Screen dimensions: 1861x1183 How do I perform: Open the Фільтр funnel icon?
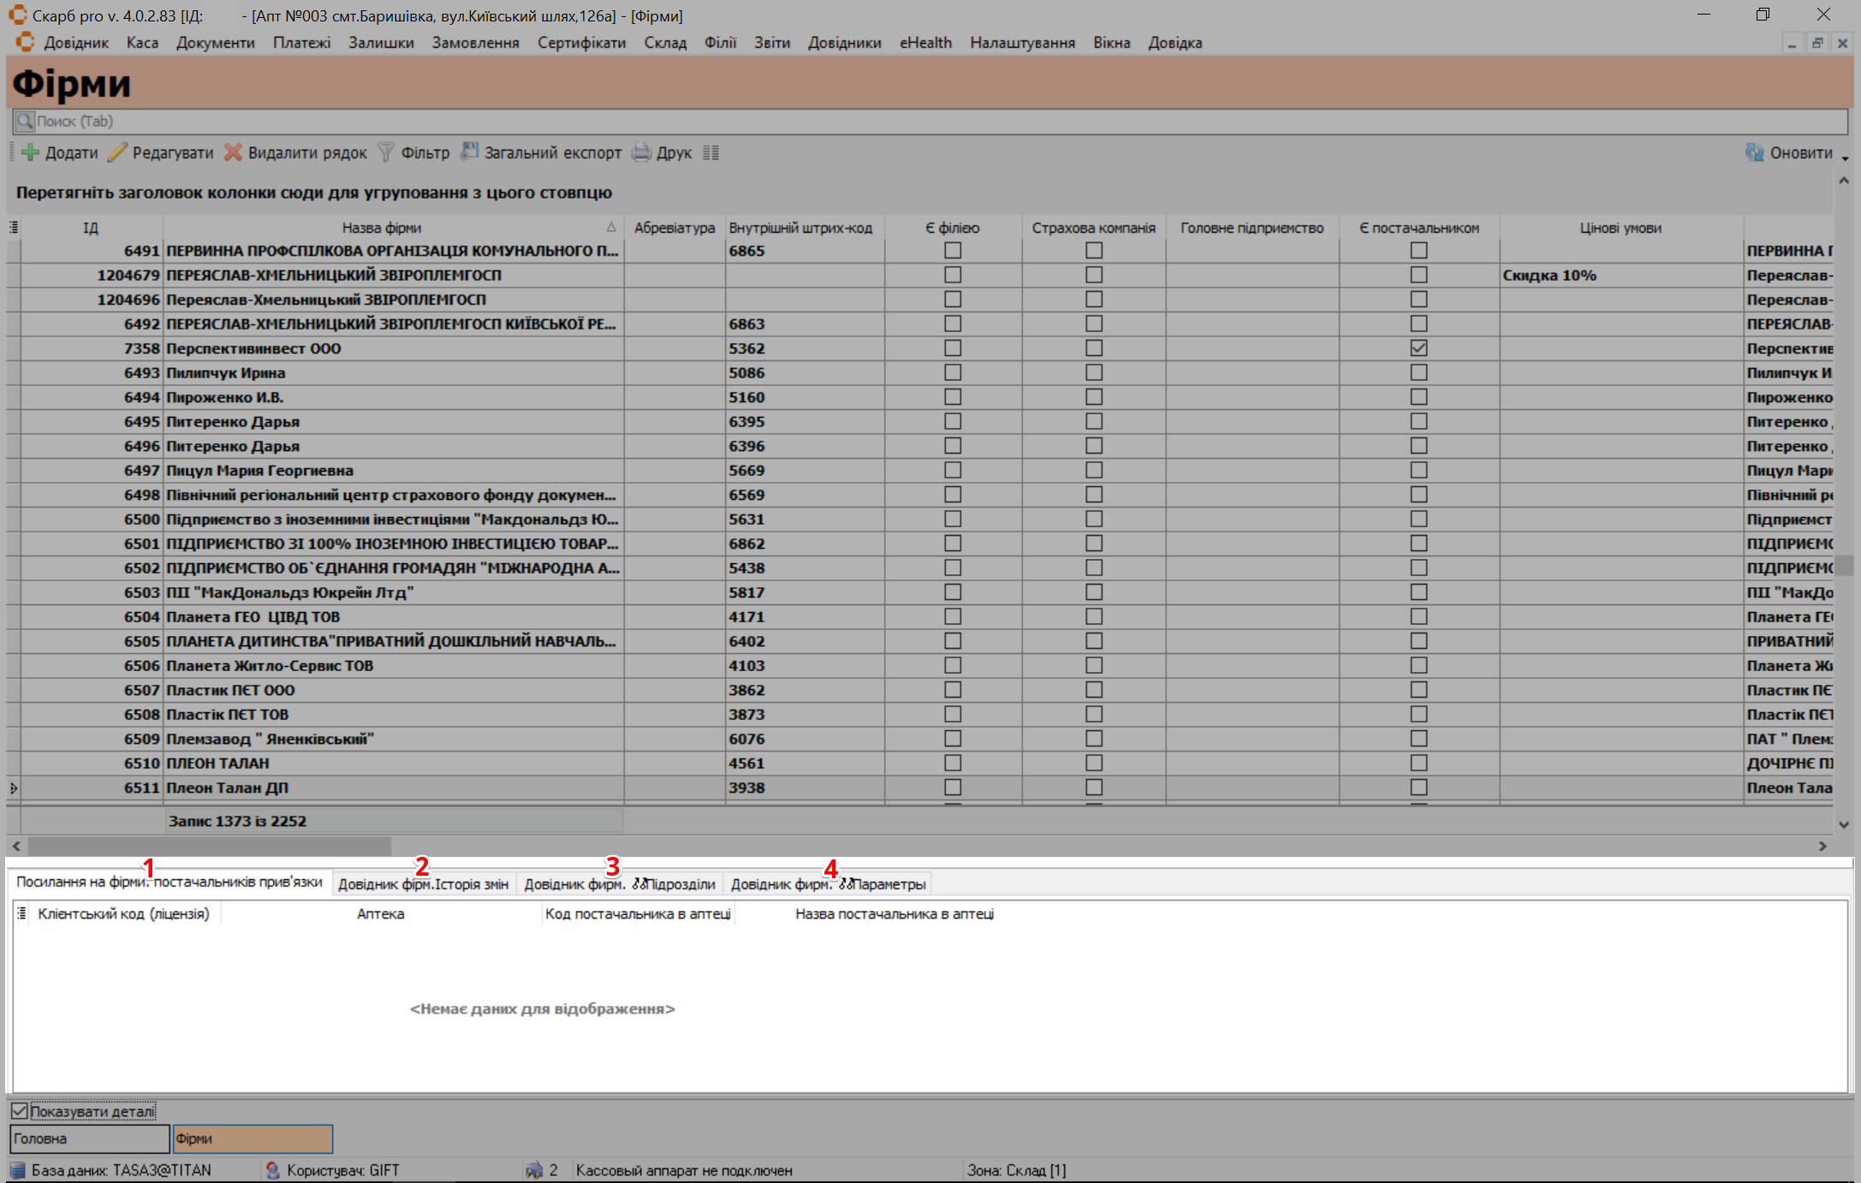386,152
